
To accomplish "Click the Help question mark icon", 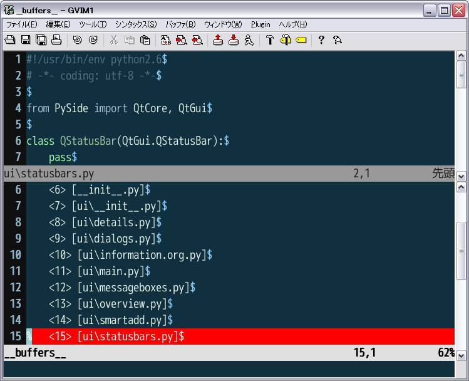I will (321, 40).
